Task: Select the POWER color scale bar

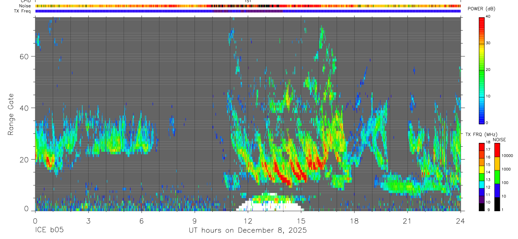Action: (482, 70)
